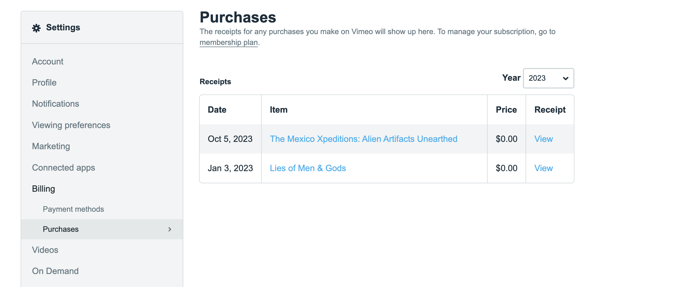697x287 pixels.
Task: Open Lies of Men & Gods link
Action: [308, 168]
